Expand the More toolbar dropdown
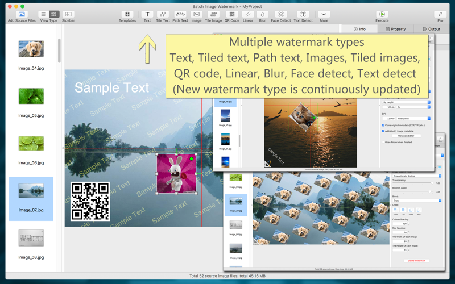 click(324, 14)
